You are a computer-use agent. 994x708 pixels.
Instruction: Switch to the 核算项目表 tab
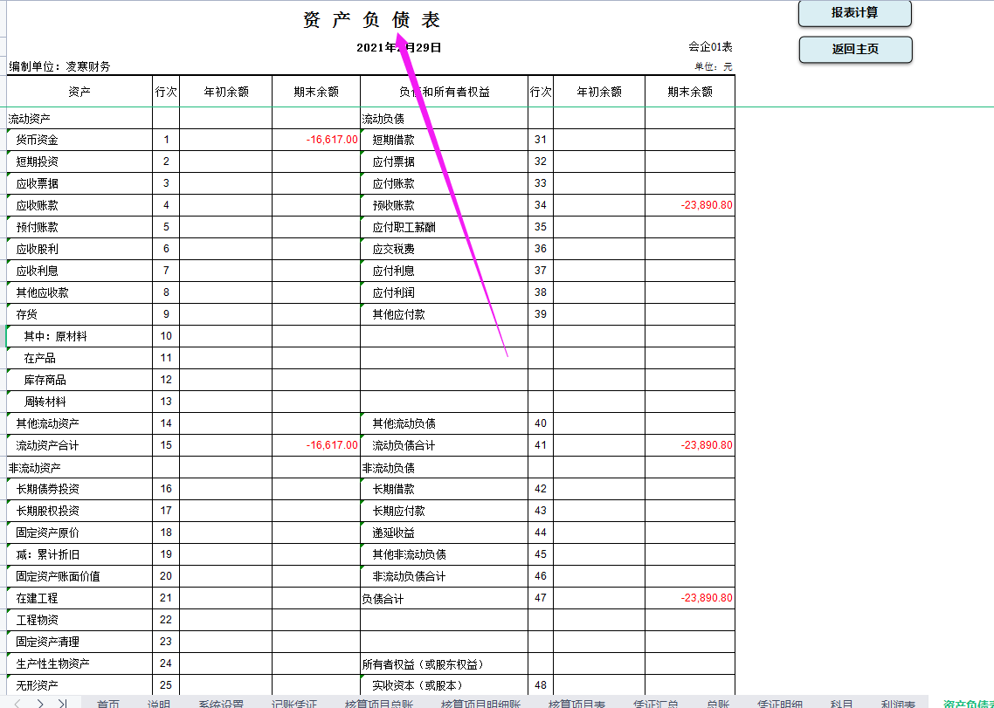coord(576,702)
